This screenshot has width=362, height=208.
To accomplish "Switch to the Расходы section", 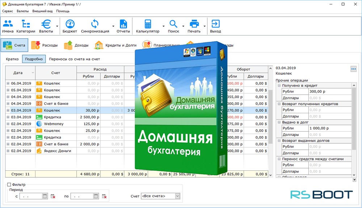I will [x=44, y=45].
